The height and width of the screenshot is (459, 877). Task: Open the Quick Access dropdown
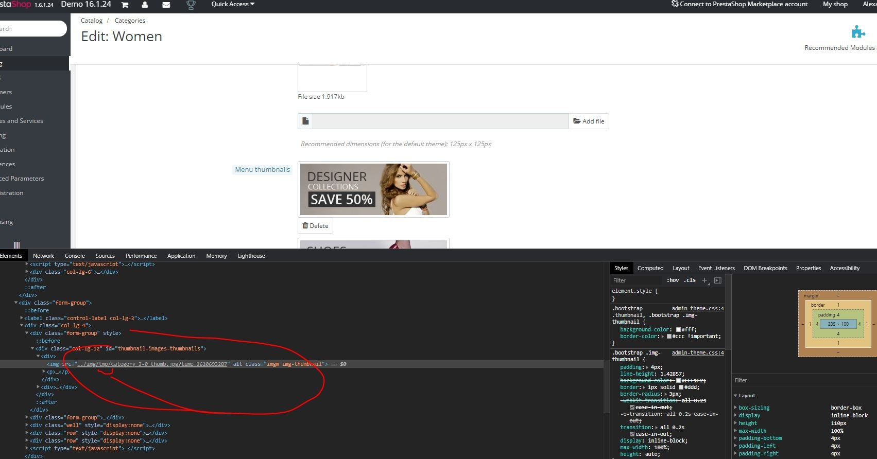click(x=233, y=4)
